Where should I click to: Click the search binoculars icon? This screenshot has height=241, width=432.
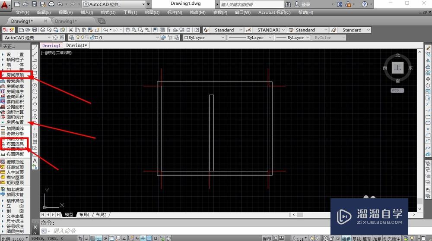288,4
